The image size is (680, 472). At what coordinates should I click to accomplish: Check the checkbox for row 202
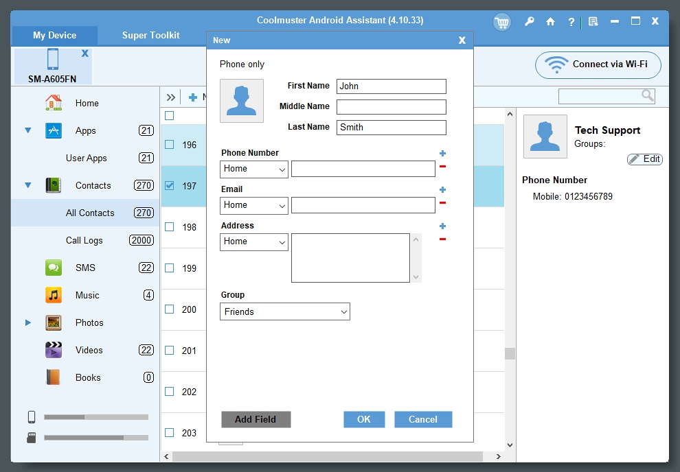click(x=170, y=392)
